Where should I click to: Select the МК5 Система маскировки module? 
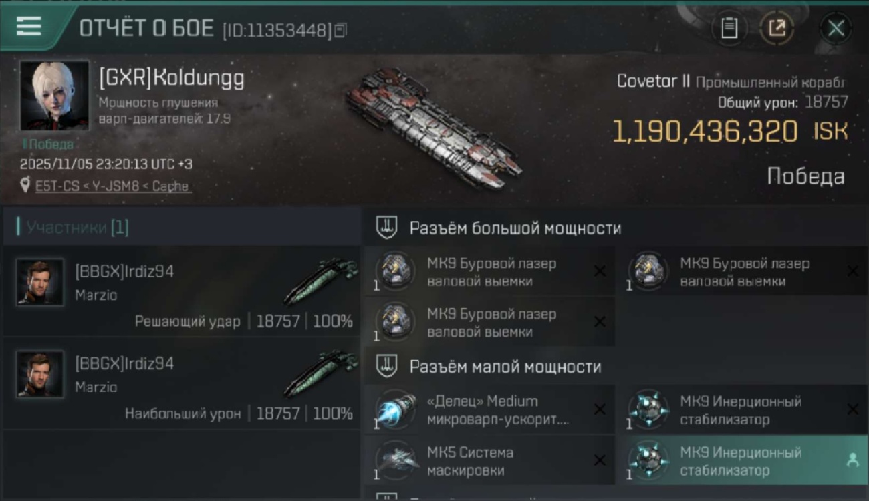tap(490, 461)
